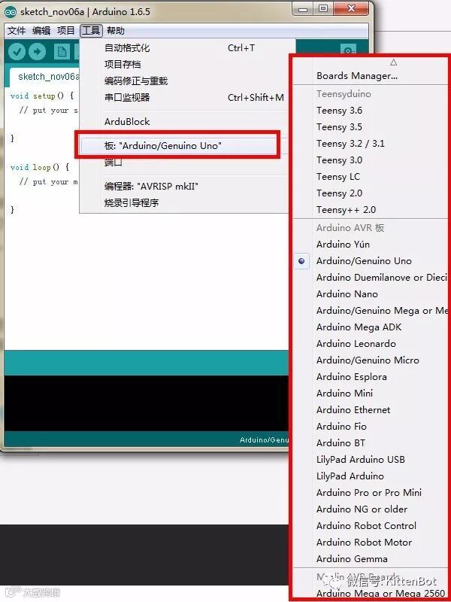The image size is (451, 602).
Task: Select Arduino/Genuino Mega board entry
Action: [371, 310]
